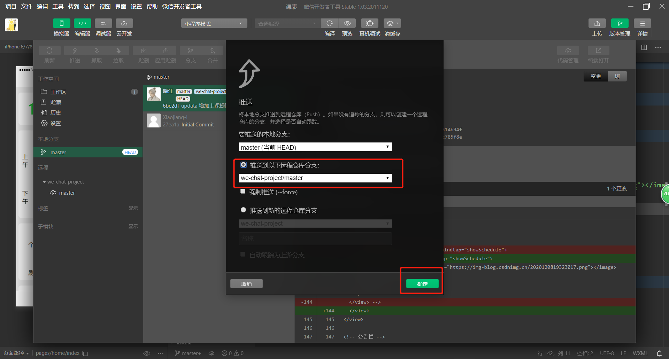Viewport: 669px width, 359px height.
Task: Copy page path icon beside pages/home/index
Action: point(85,353)
